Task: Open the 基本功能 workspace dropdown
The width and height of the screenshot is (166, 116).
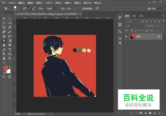Action: click(155, 9)
